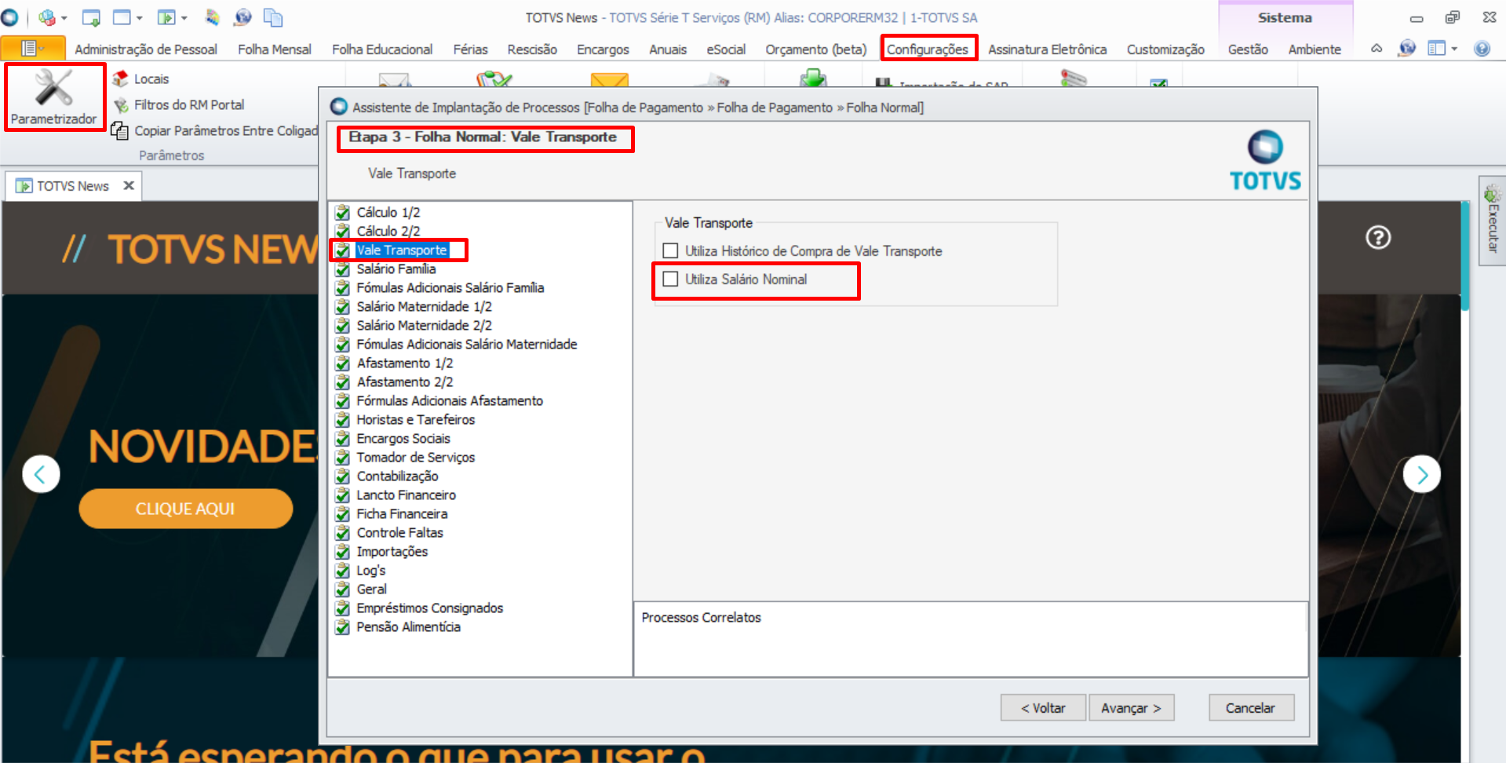Image resolution: width=1506 pixels, height=763 pixels.
Task: Click the colored cubes quick access icon
Action: 47,17
